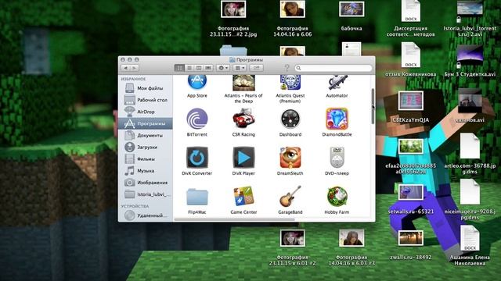Open Документы in the sidebar
The width and height of the screenshot is (501, 281).
(x=146, y=135)
